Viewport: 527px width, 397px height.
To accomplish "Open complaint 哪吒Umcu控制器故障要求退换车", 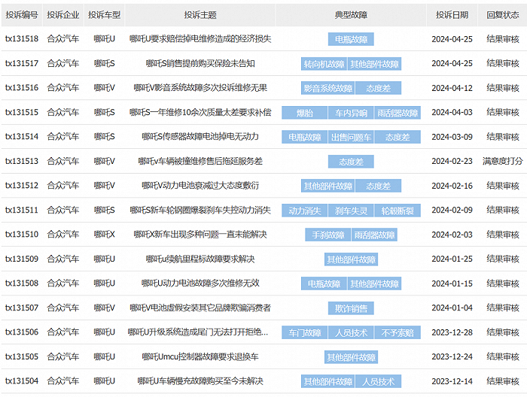I will point(200,356).
